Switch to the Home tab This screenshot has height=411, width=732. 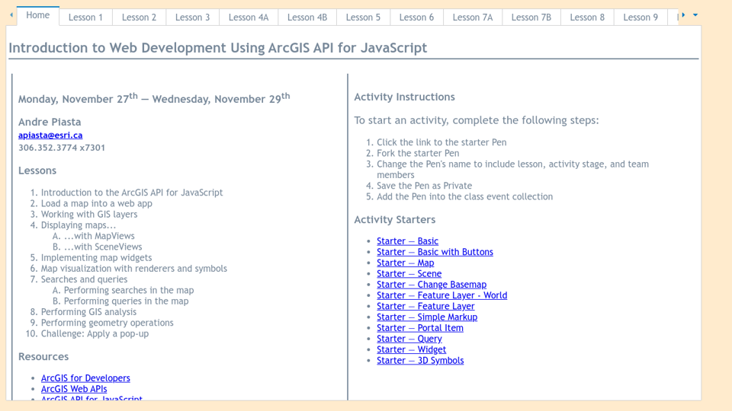point(37,15)
